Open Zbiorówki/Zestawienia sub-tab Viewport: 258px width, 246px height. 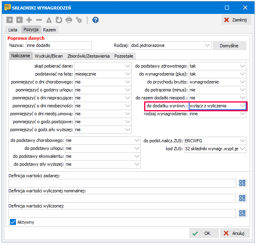point(88,56)
